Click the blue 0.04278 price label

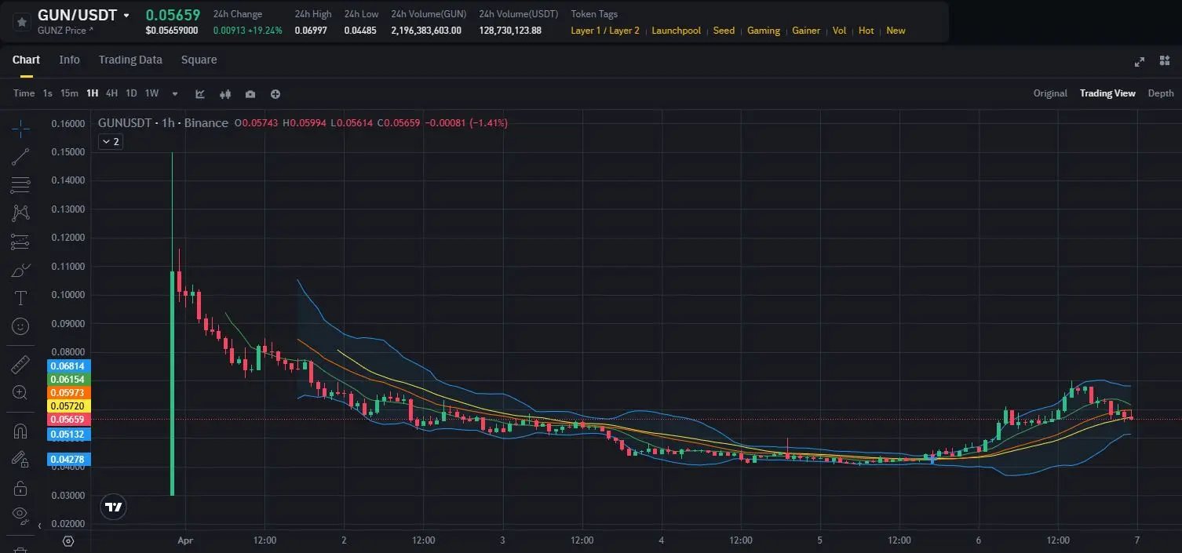pyautogui.click(x=71, y=459)
